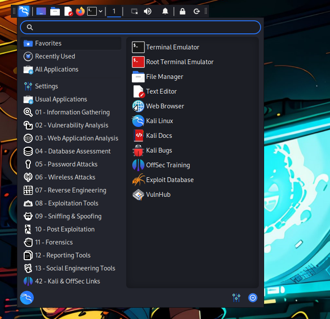330x319 pixels.
Task: Click the log out icon in top panel
Action: (196, 11)
